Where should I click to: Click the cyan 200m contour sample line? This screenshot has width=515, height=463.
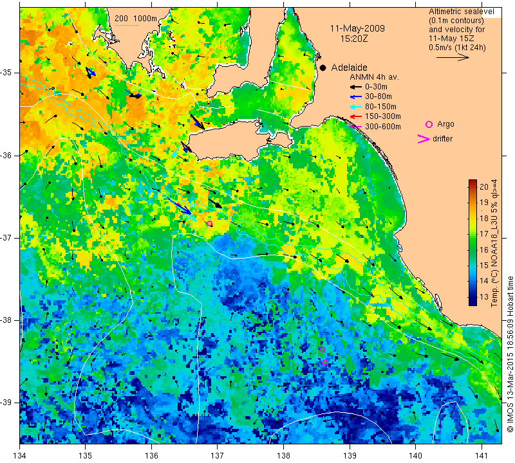point(126,25)
